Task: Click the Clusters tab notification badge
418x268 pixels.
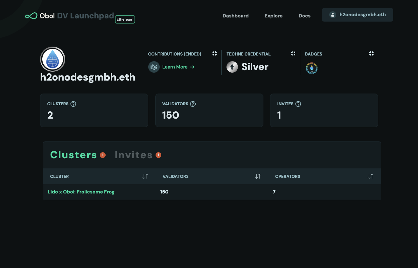Action: pyautogui.click(x=103, y=155)
